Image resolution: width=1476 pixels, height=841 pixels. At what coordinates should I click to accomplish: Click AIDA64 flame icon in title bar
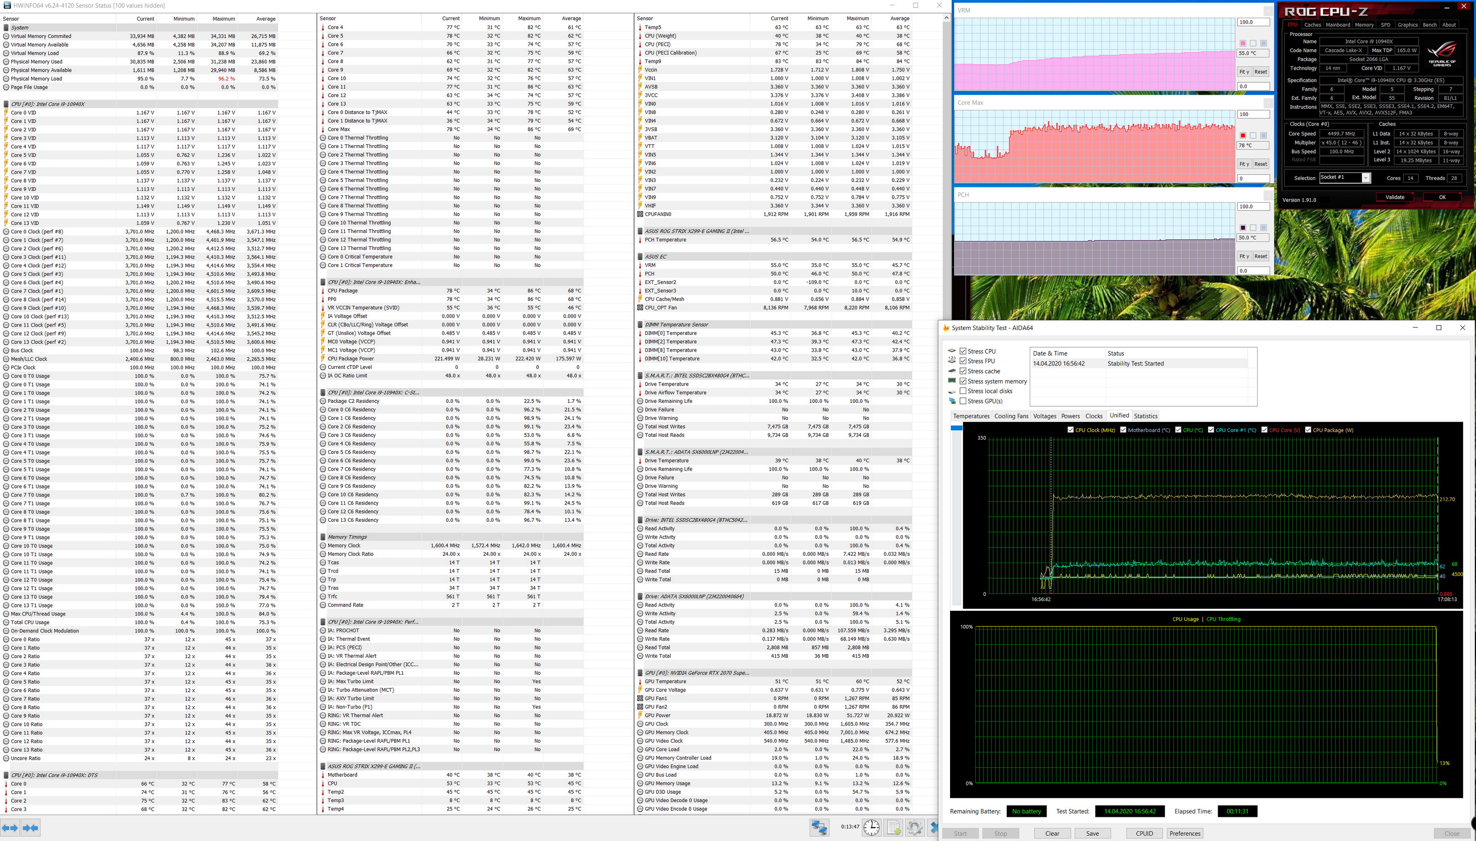946,328
